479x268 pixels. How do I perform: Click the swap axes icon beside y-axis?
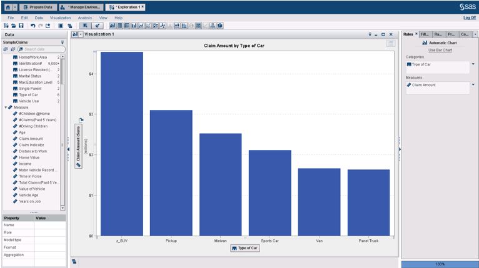tap(81, 119)
